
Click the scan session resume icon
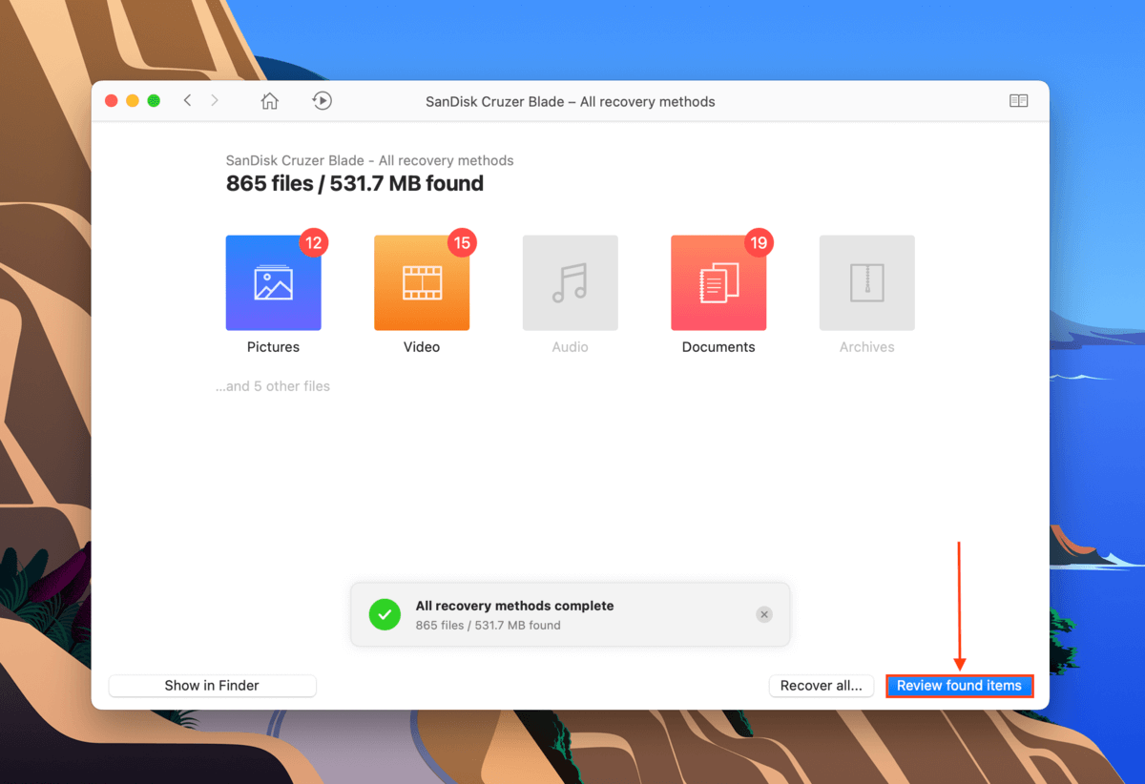323,101
